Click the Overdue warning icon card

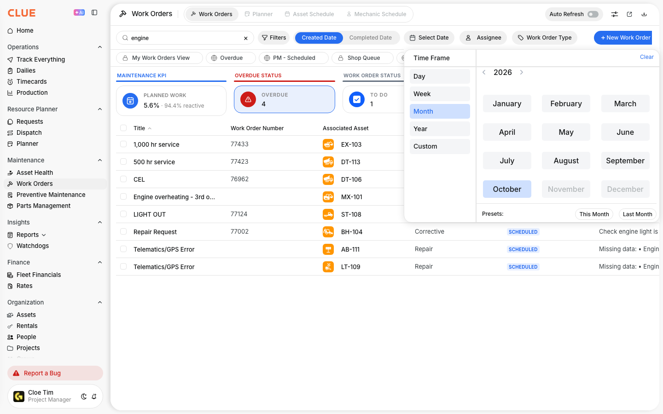point(248,99)
